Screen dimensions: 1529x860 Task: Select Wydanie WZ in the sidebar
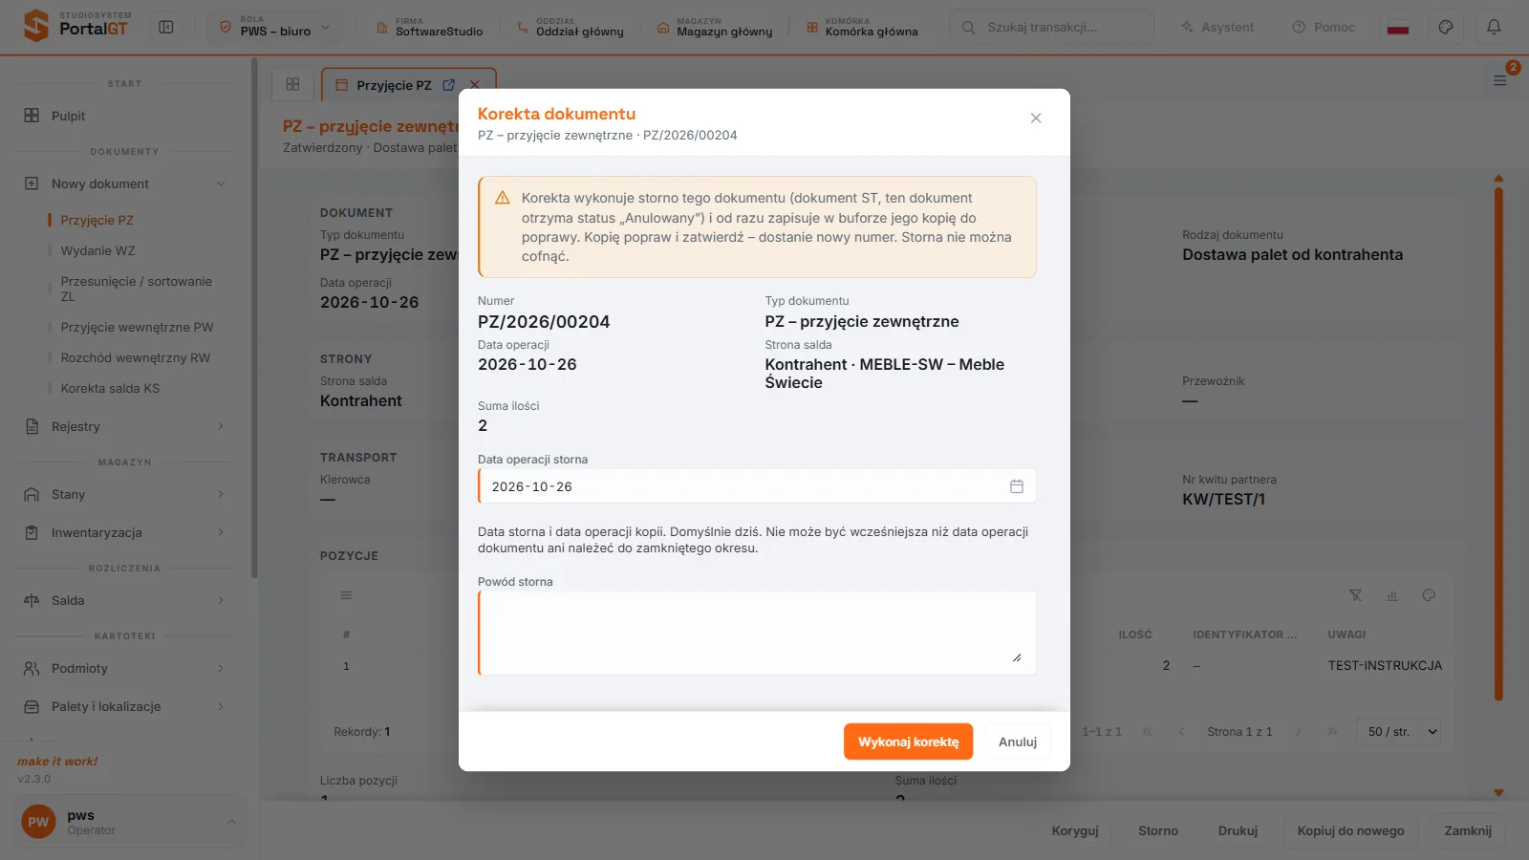coord(97,250)
